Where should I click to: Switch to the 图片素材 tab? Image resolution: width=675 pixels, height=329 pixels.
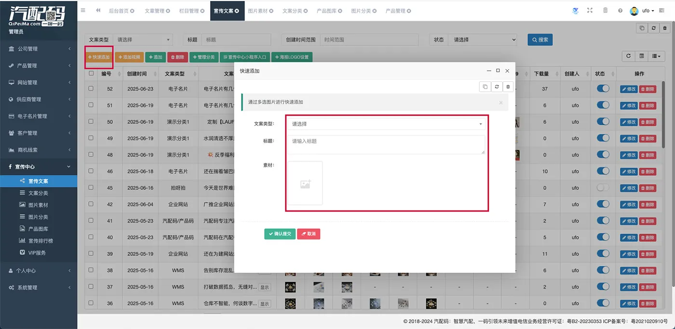pos(260,11)
